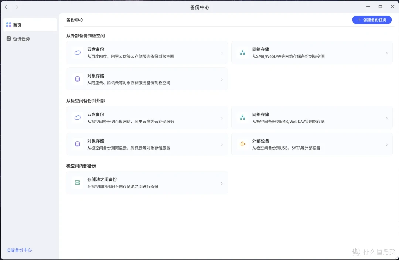Click the storage pool icon of 存储池之间备份
This screenshot has height=260, width=399.
tap(77, 183)
